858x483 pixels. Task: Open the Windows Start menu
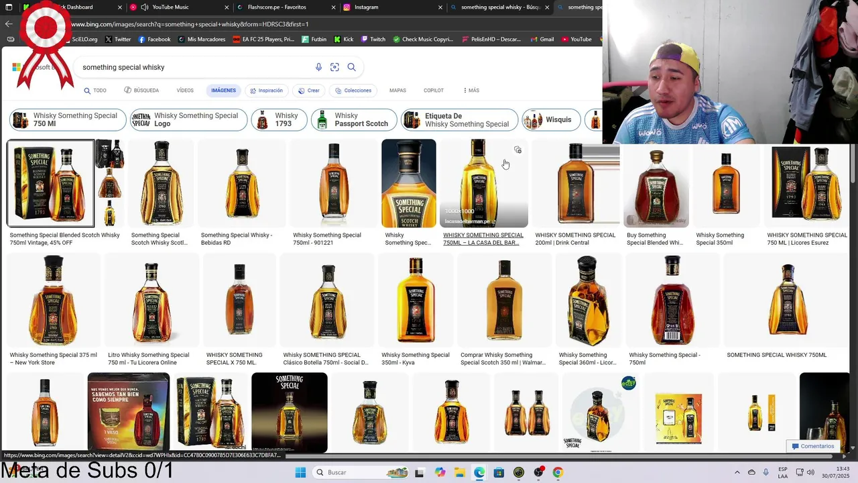[300, 472]
